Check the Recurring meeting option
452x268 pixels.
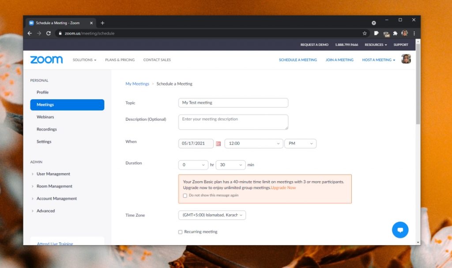(180, 231)
